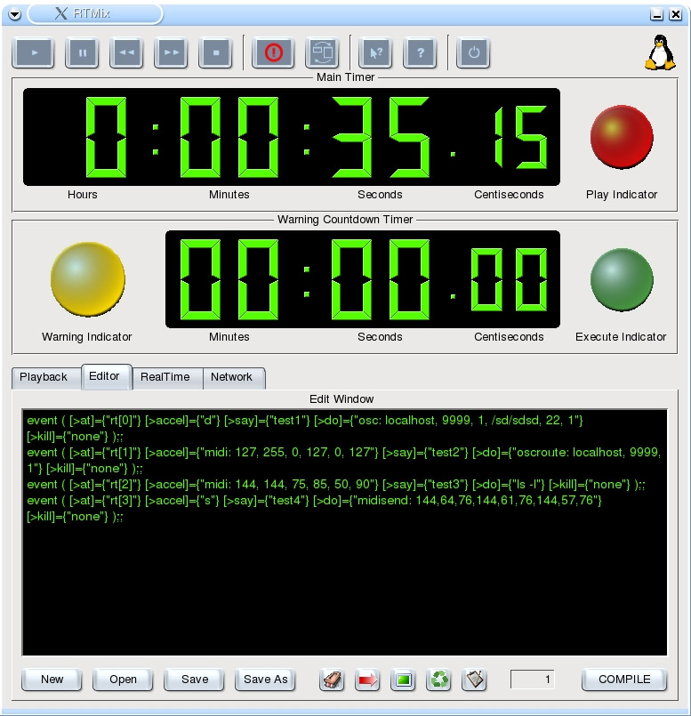
Task: Click the red arrow icon below the editor
Action: tap(367, 680)
